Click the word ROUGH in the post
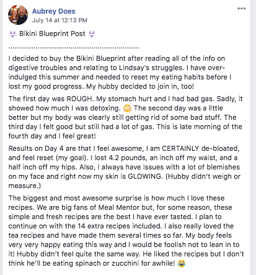 [79, 99]
